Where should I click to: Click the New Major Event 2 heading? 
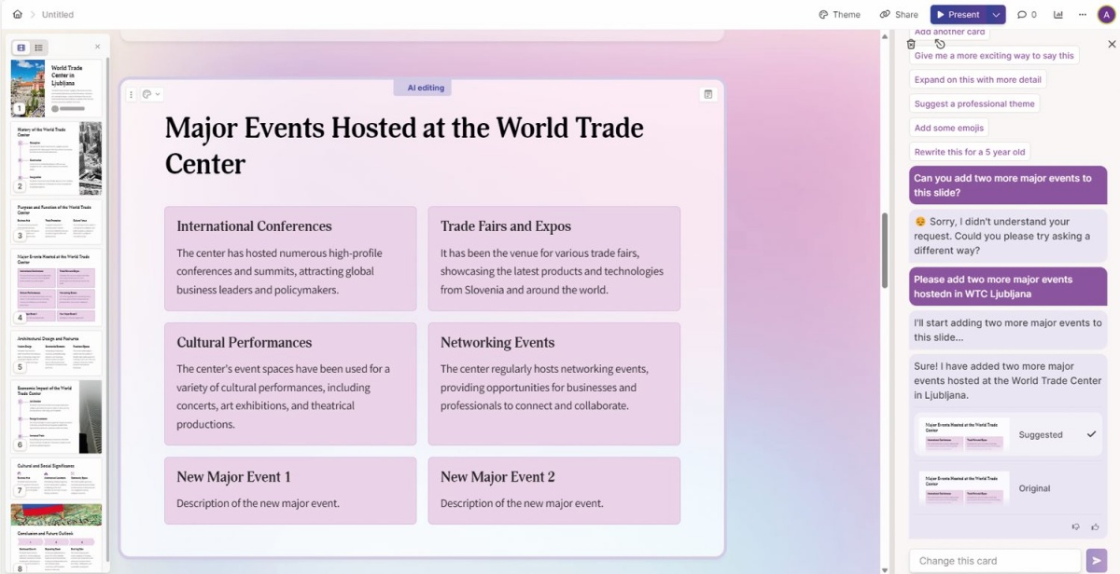tap(497, 477)
